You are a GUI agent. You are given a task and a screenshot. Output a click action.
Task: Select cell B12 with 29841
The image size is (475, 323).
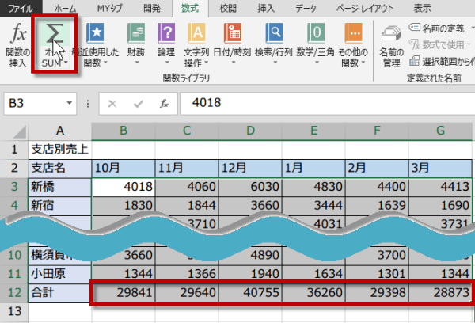click(x=123, y=292)
